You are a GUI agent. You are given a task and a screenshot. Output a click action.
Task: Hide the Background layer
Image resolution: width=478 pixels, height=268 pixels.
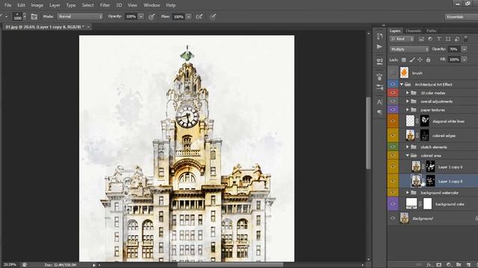coord(393,218)
